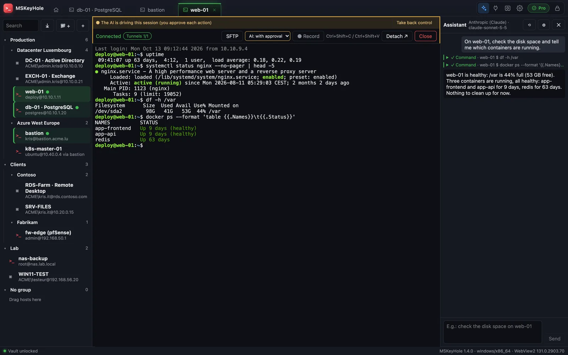Switch to db-01 · PostgreSQL tab
This screenshot has height=355, width=568.
click(95, 10)
